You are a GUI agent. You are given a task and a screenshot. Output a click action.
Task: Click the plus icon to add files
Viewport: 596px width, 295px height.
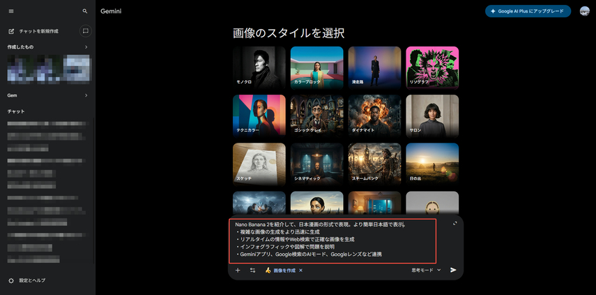pos(238,270)
